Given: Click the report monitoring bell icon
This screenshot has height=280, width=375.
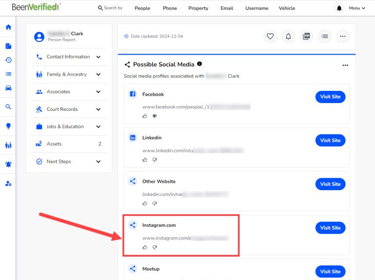Looking at the screenshot, I should click(288, 36).
